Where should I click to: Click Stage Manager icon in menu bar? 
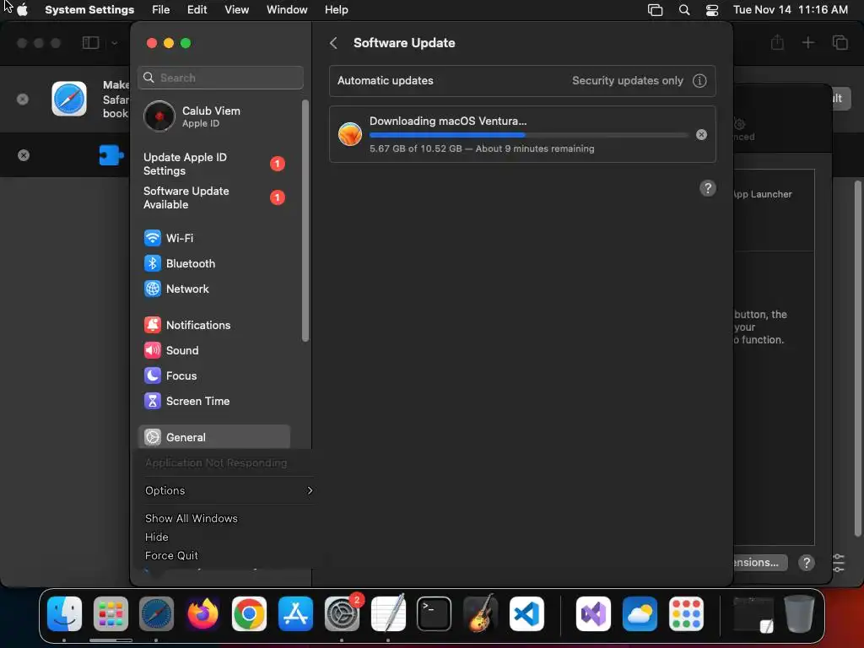point(655,10)
